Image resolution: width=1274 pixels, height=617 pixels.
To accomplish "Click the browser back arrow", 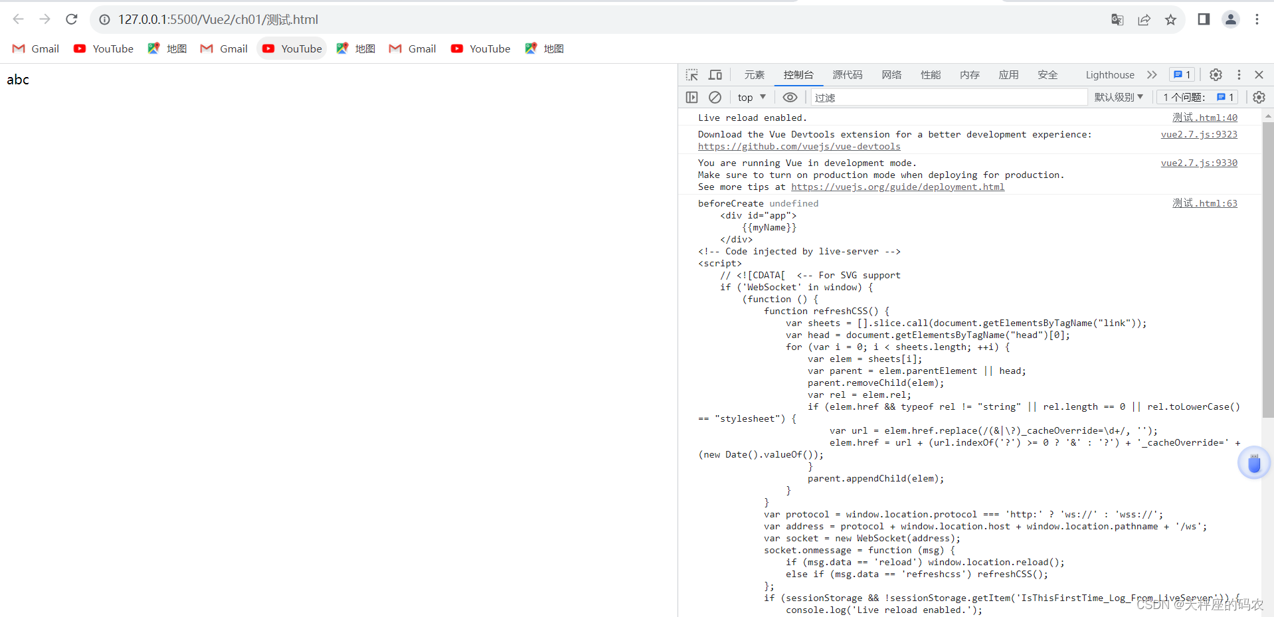I will (x=18, y=19).
